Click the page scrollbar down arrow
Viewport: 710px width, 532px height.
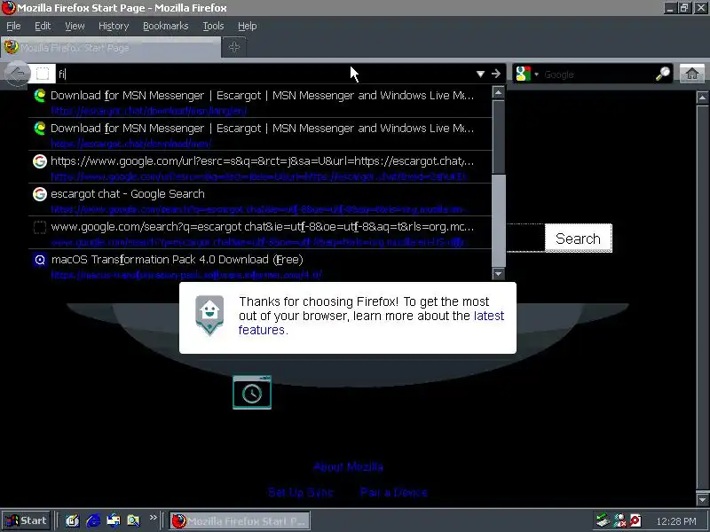(x=702, y=499)
